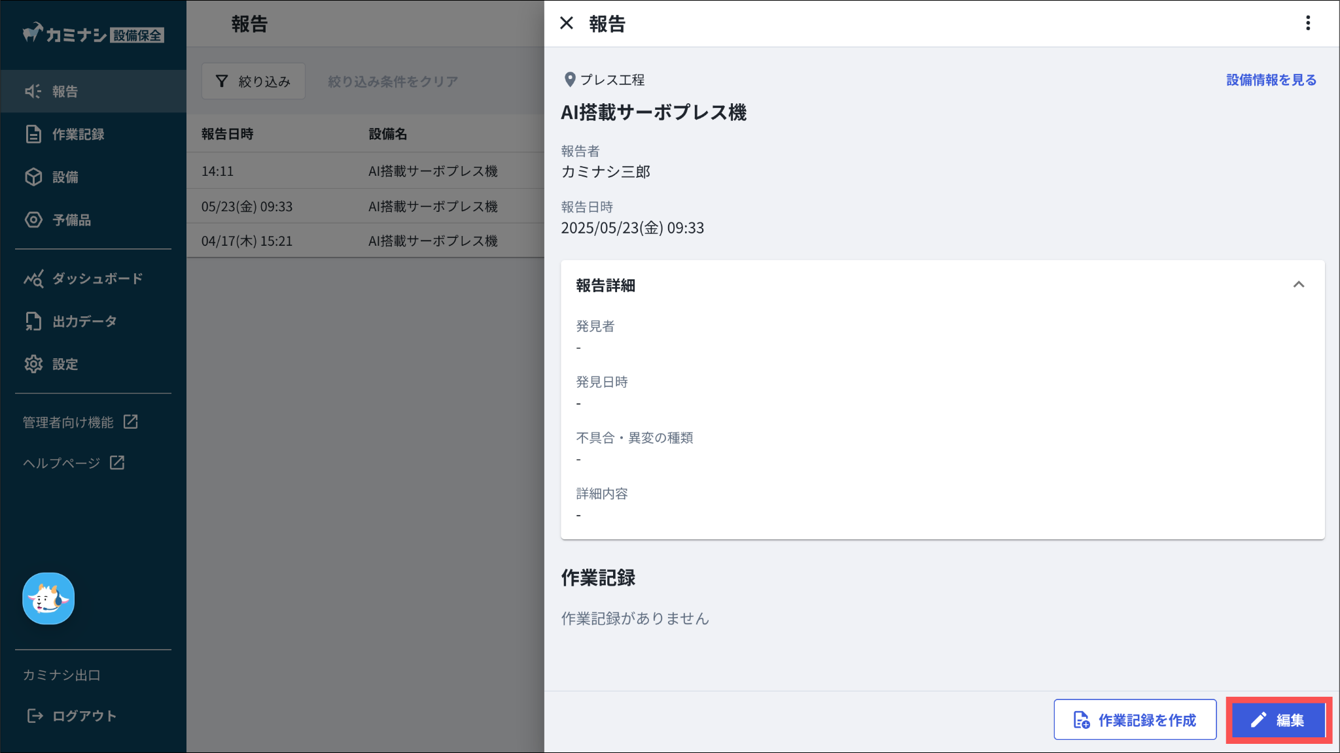
Task: Close the 報告 detail panel with X
Action: tap(567, 24)
